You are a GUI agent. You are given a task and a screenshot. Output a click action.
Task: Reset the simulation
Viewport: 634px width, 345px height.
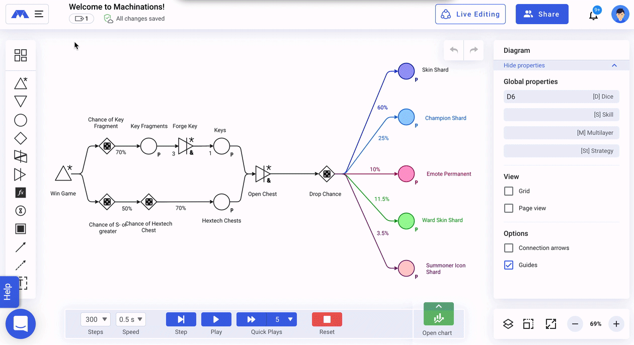(x=327, y=319)
